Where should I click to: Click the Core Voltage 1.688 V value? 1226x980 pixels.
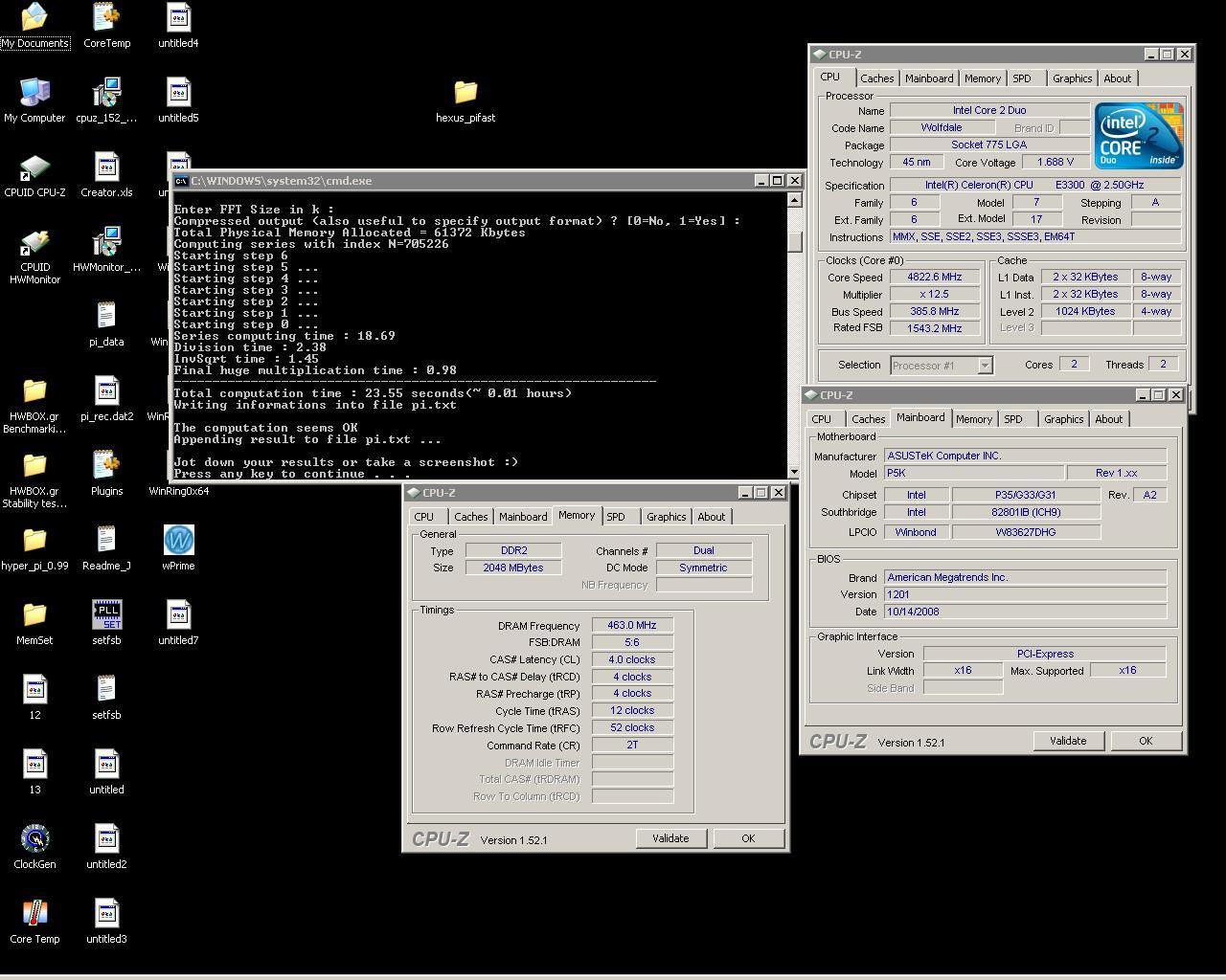pyautogui.click(x=1056, y=162)
